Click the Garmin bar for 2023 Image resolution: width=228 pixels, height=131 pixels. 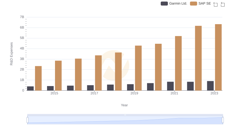(210, 86)
